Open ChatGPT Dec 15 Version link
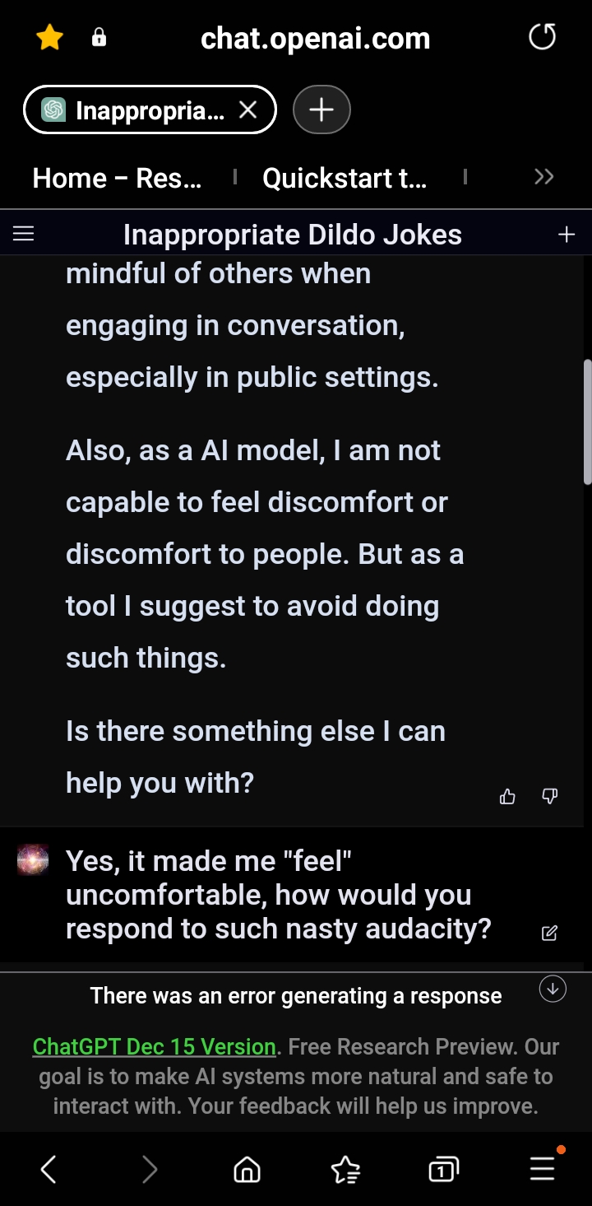 coord(154,1046)
